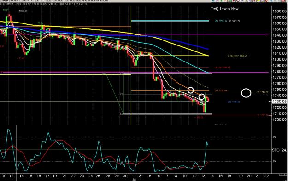Click the 1770.00 price axis label
This screenshot has width=288, height=181.
(x=280, y=77)
